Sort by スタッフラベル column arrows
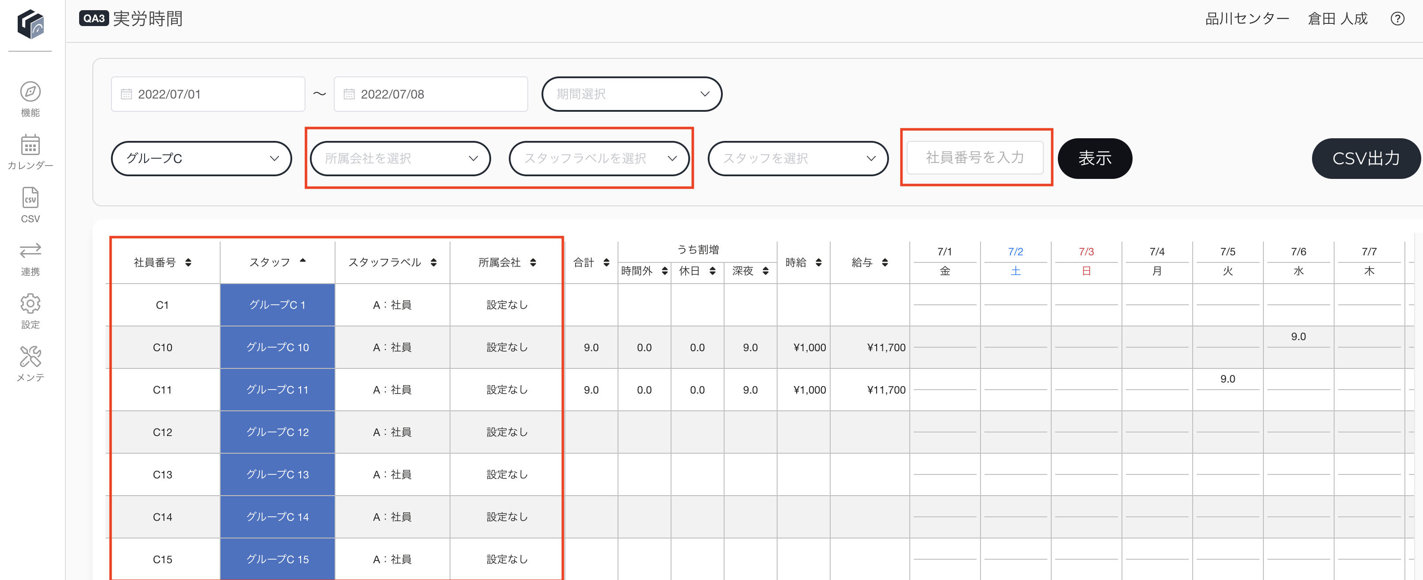 pos(434,262)
